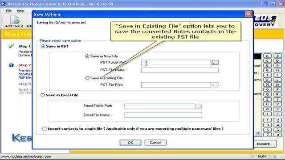Browse button next to PST File Path

click(x=215, y=85)
